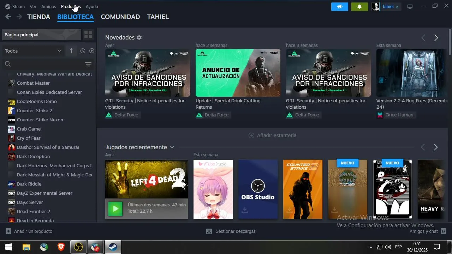Go back with the left arrow
The width and height of the screenshot is (452, 254).
click(8, 17)
